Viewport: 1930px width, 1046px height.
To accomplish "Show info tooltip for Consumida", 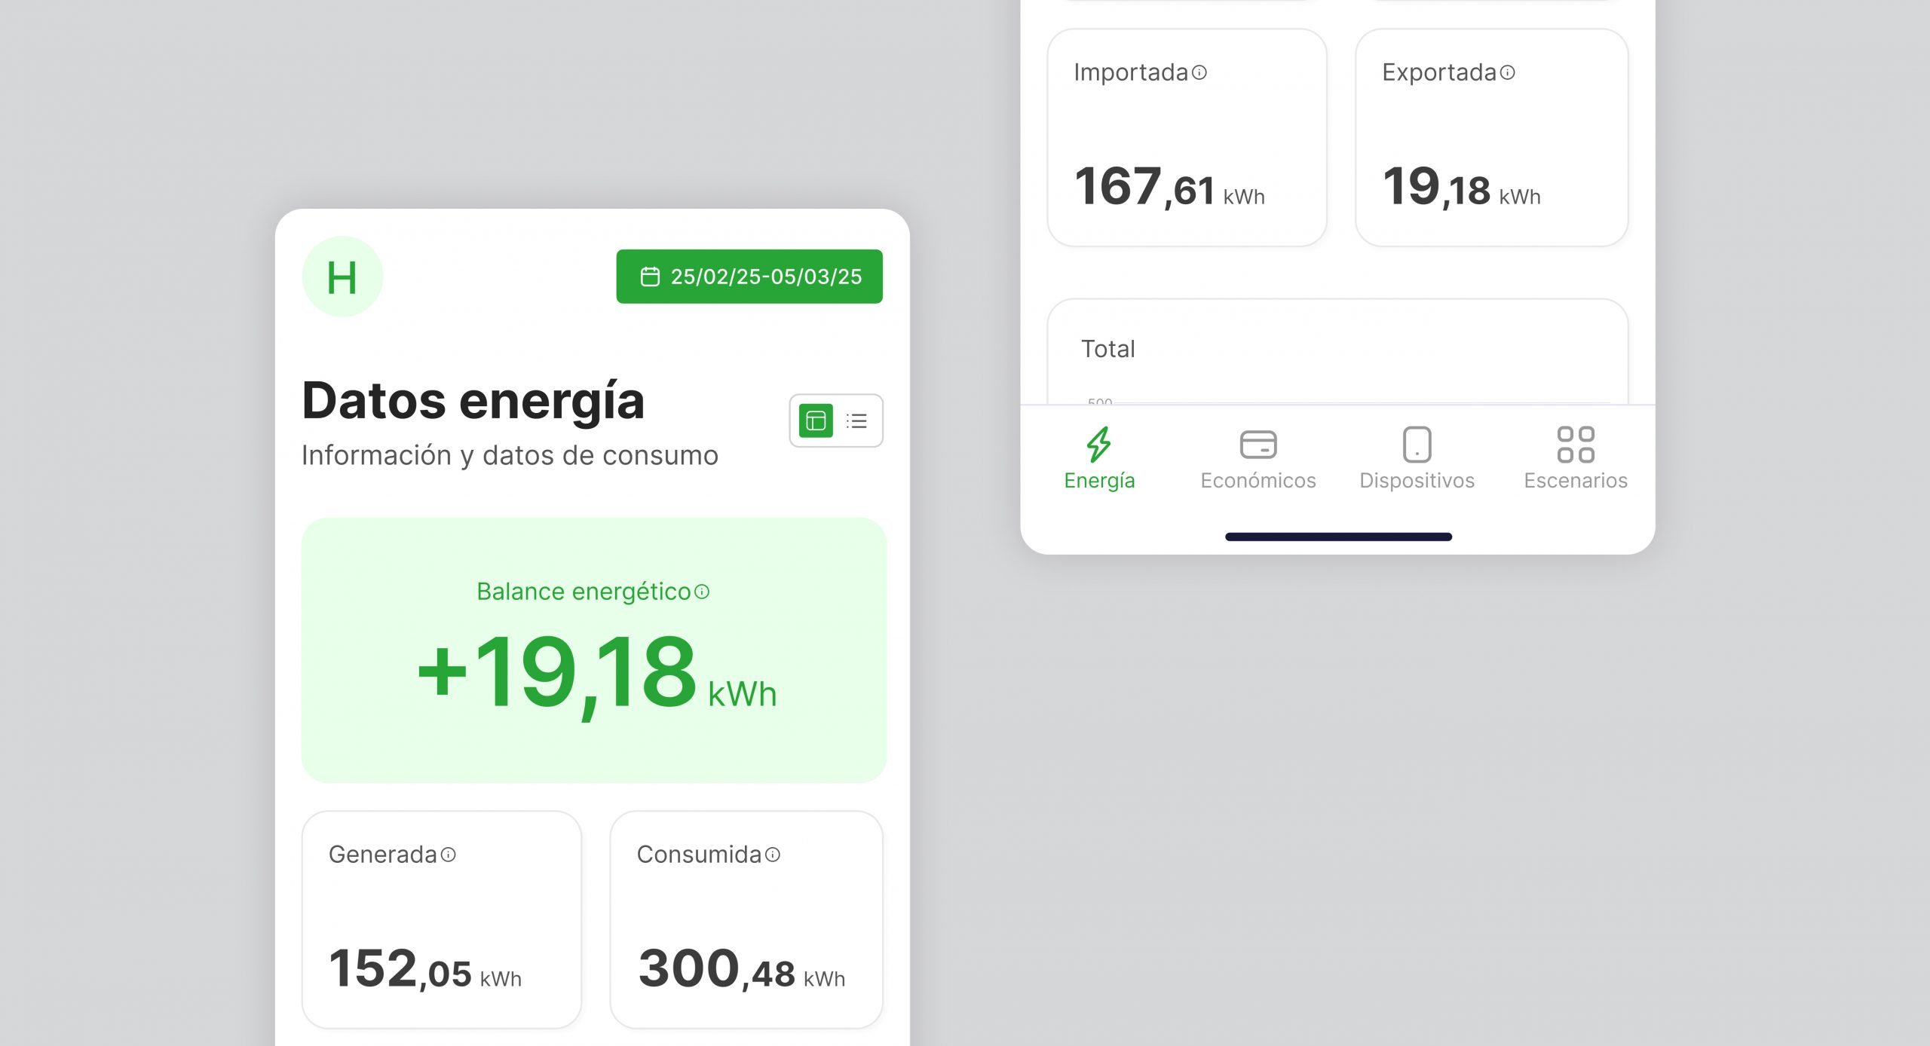I will click(773, 854).
